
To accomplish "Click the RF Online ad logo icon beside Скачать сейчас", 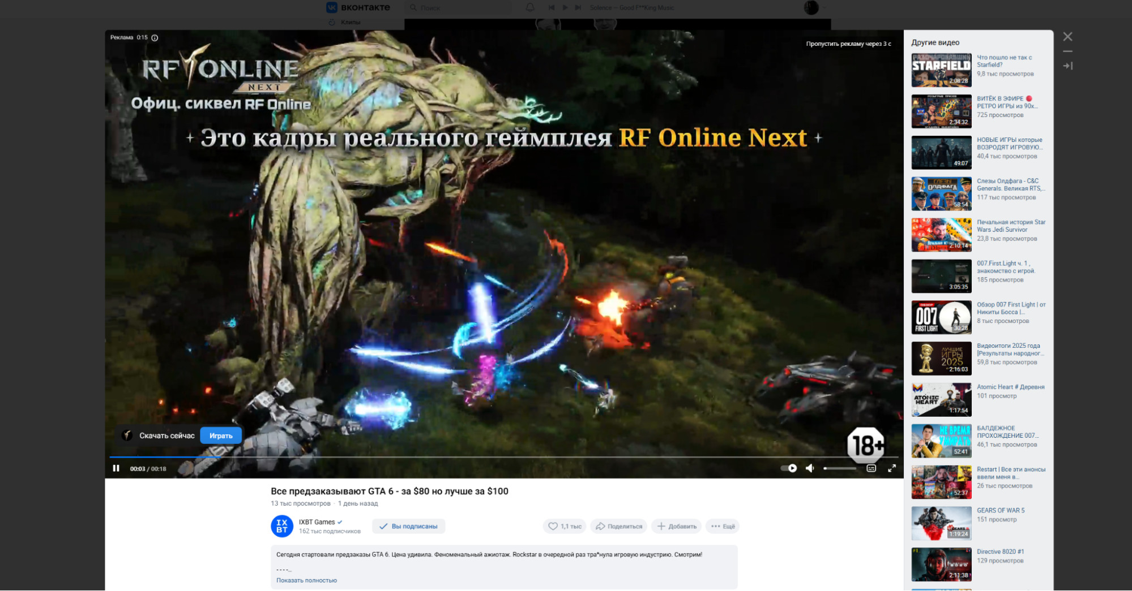I will tap(127, 435).
